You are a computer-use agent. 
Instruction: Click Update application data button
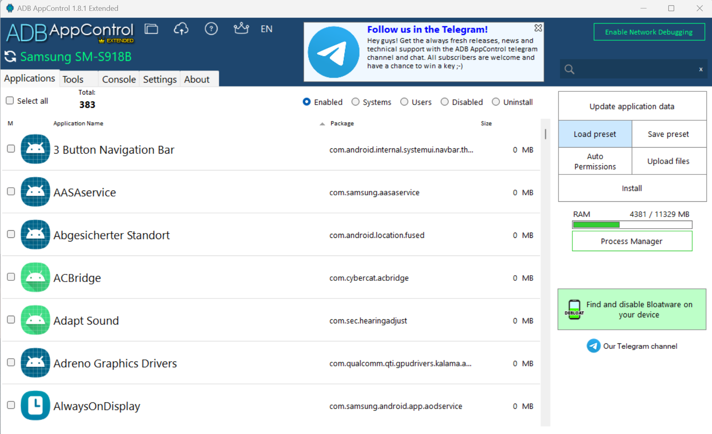click(x=632, y=106)
